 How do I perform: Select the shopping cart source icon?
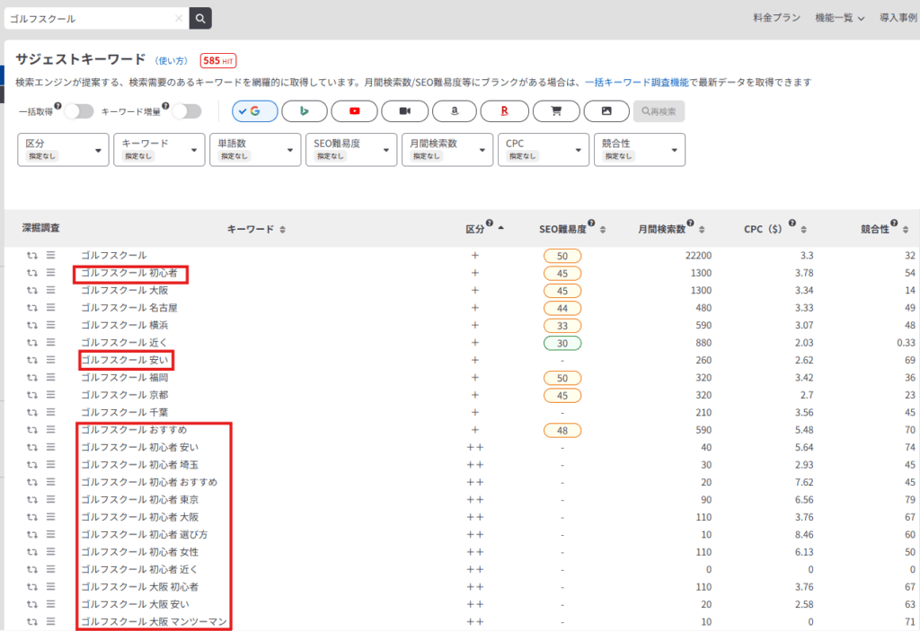555,110
